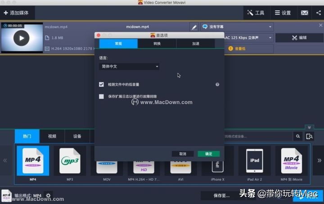The height and width of the screenshot is (204, 324).
Task: Collapse the format panel with chevron
Action: tap(309, 127)
